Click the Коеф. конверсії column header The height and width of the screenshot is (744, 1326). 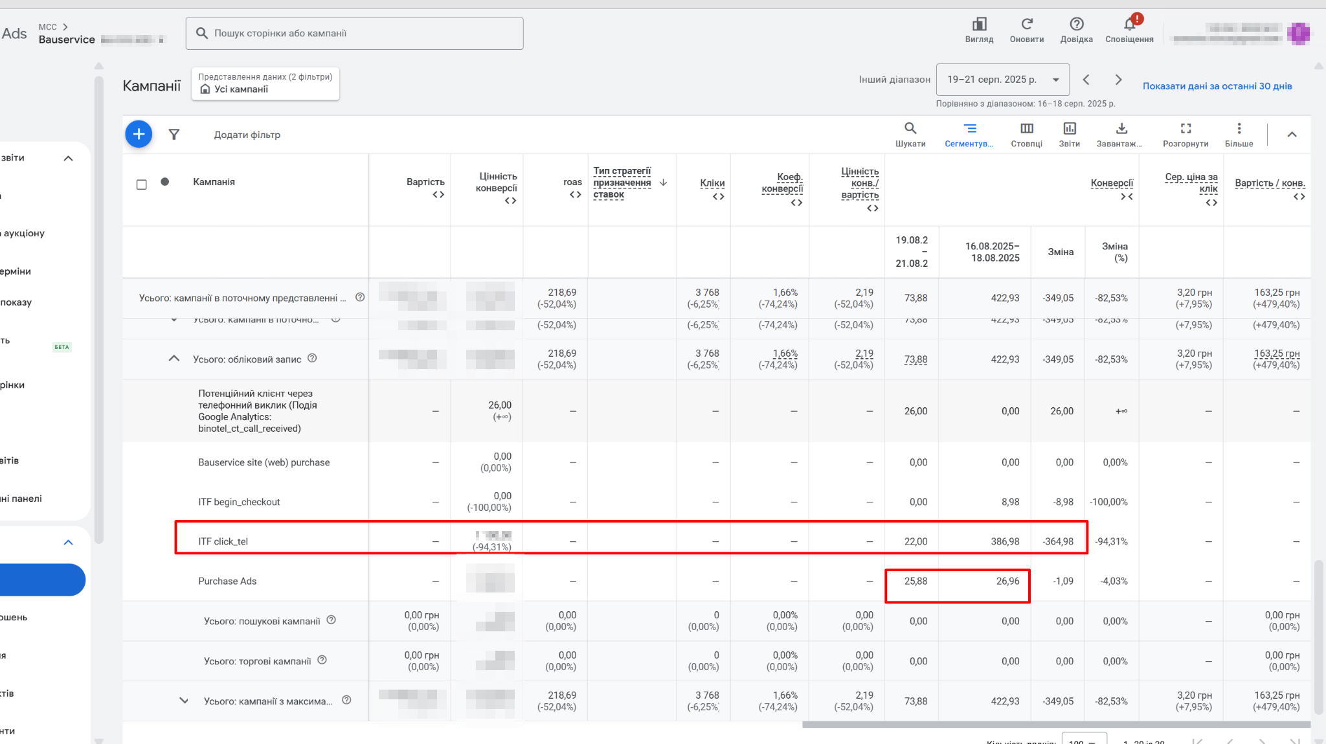click(782, 183)
